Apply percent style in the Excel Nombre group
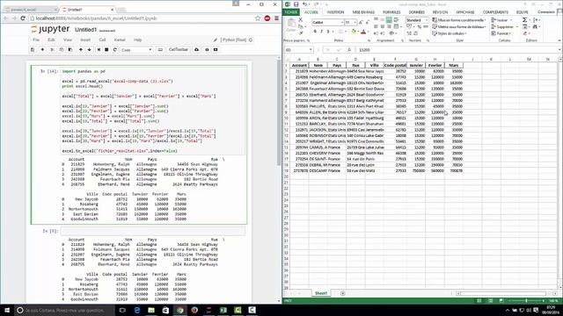Screen dimensions: 563x316 coord(419,27)
